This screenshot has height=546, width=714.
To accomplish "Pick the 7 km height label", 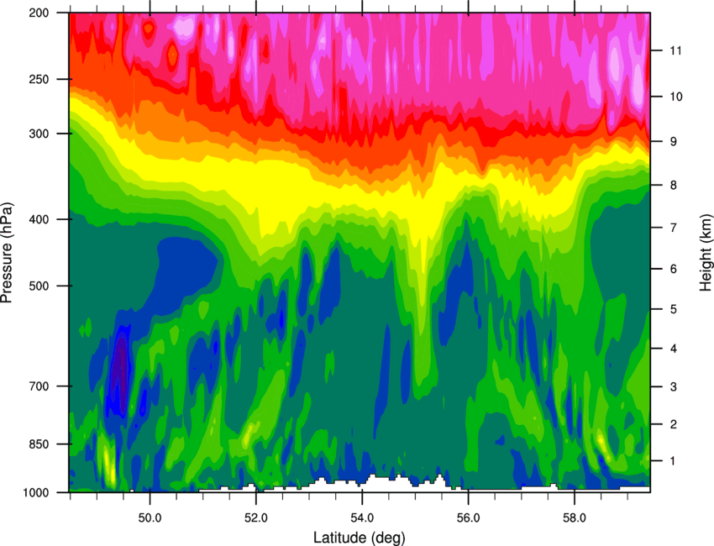I will 674,228.
